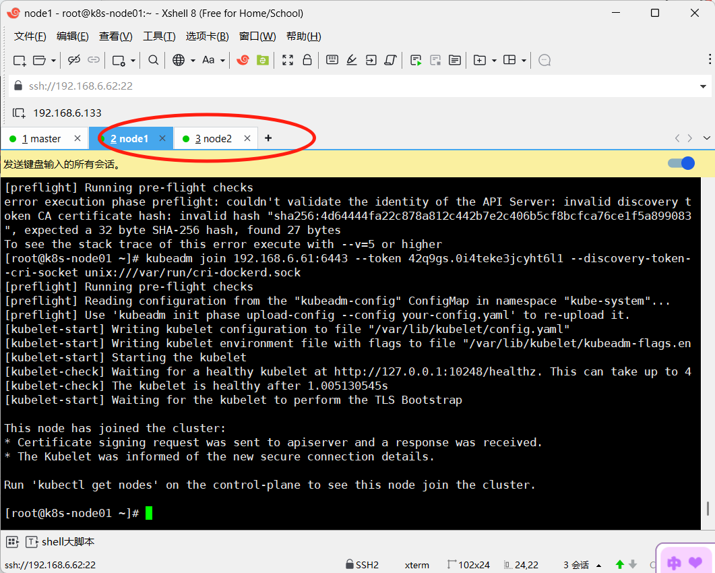This screenshot has width=715, height=573.
Task: Click the Aa Font toolbar icon
Action: 208,60
